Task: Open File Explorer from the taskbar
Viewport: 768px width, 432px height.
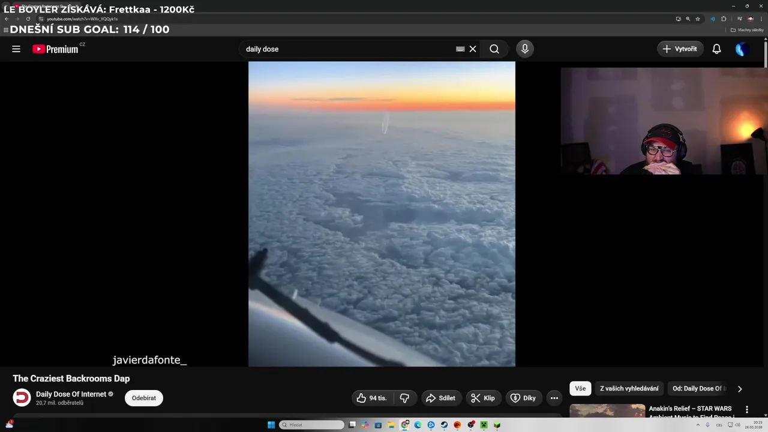Action: (x=391, y=425)
